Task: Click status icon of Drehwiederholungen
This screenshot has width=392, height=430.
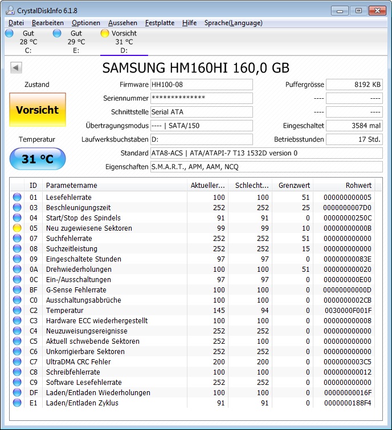Action: click(x=17, y=270)
